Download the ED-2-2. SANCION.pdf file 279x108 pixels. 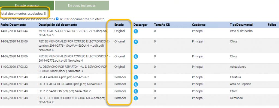136,91
